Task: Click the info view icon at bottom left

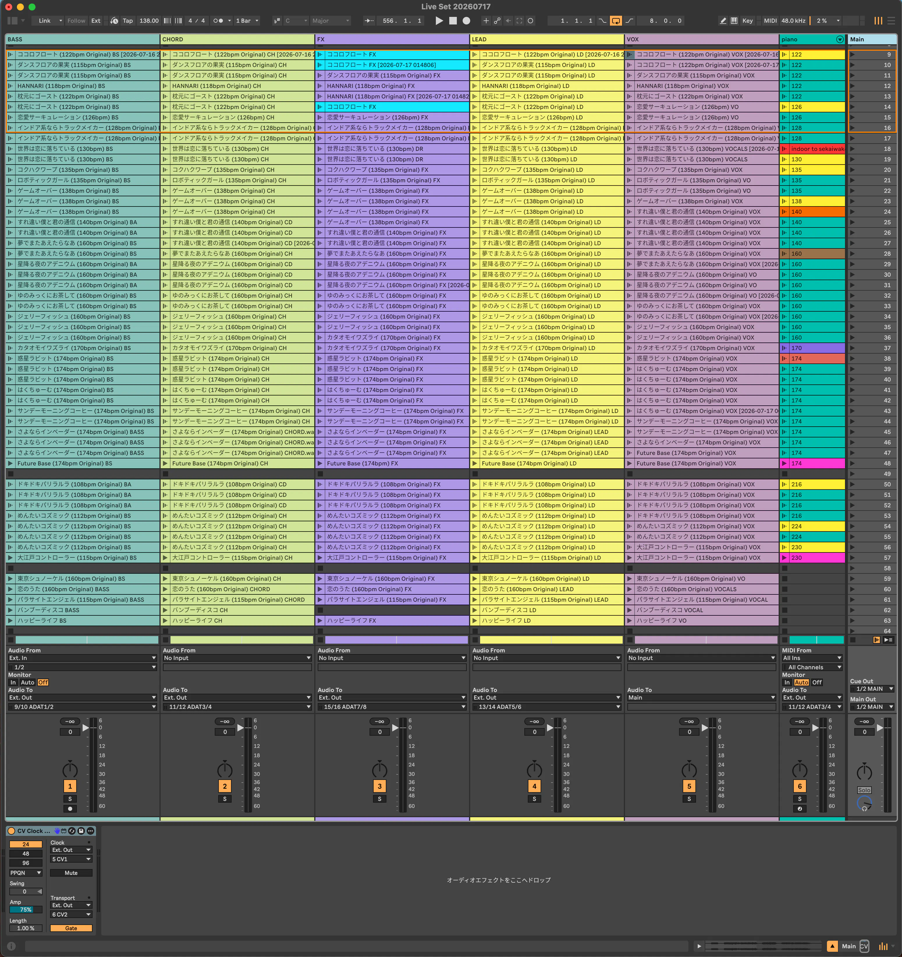Action: point(12,946)
